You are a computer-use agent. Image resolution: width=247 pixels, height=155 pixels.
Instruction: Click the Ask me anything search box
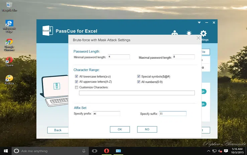(x=50, y=151)
